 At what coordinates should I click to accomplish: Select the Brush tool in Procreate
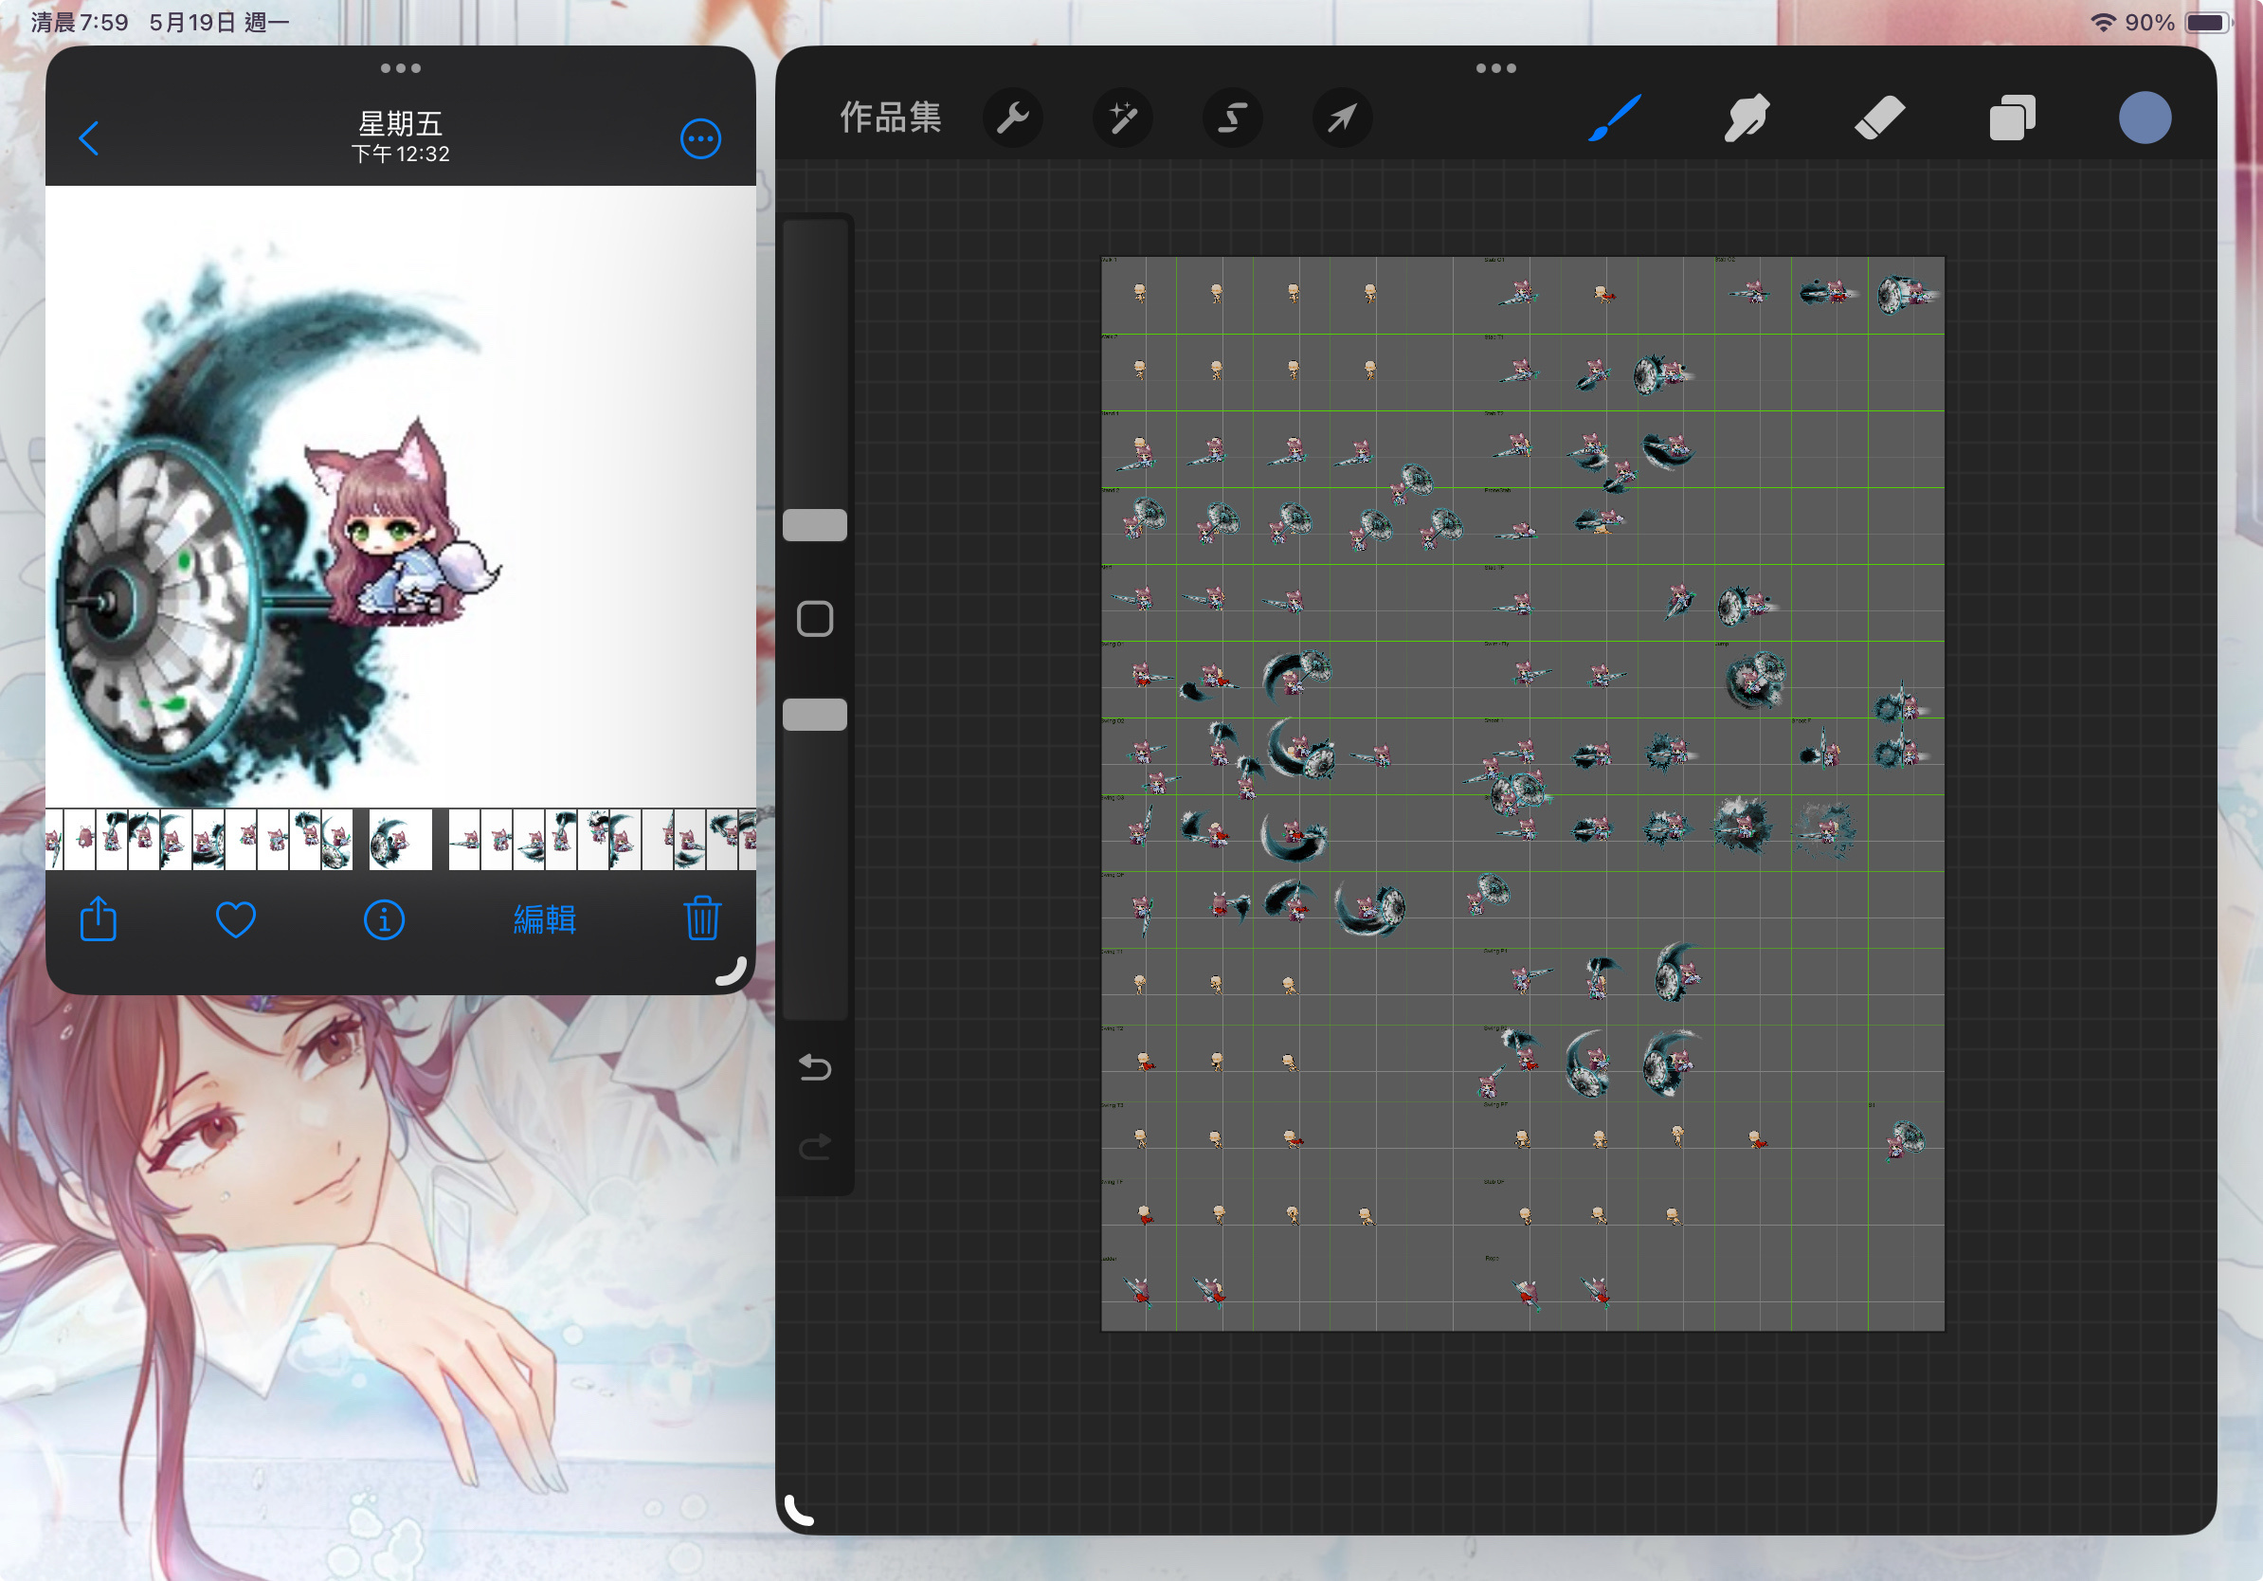[x=1614, y=118]
